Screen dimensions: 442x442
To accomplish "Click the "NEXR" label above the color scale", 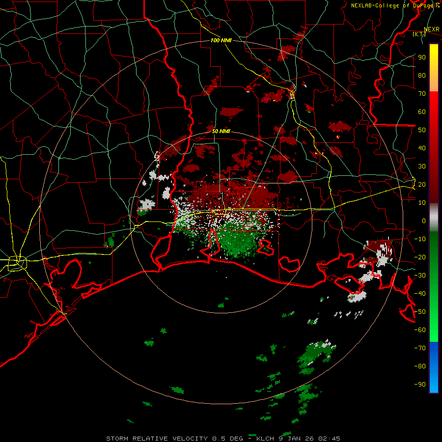I will pos(432,29).
